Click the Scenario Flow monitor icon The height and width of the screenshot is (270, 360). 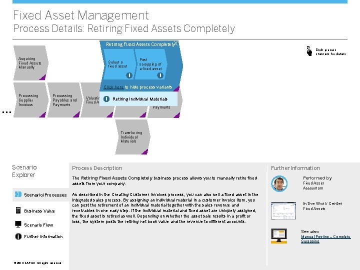(18, 224)
